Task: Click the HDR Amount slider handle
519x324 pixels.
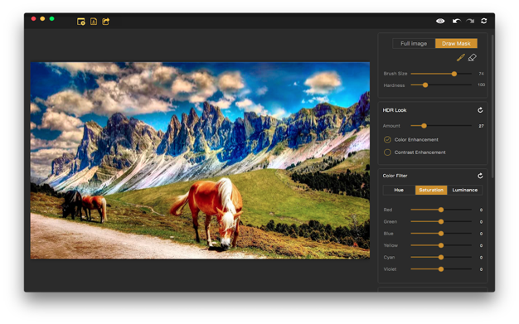Action: coord(424,126)
